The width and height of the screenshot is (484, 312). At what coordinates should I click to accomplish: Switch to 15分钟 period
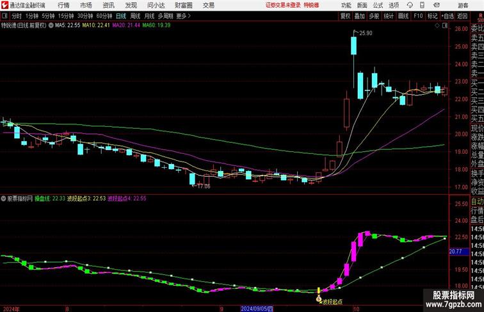tap(66, 16)
